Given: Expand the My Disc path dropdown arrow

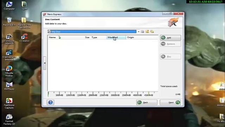Looking at the screenshot, I should coord(139,31).
